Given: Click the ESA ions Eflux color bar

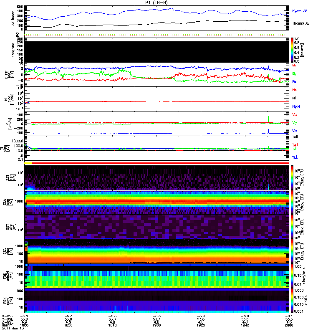Looking at the screenshot, I should coord(292,202).
